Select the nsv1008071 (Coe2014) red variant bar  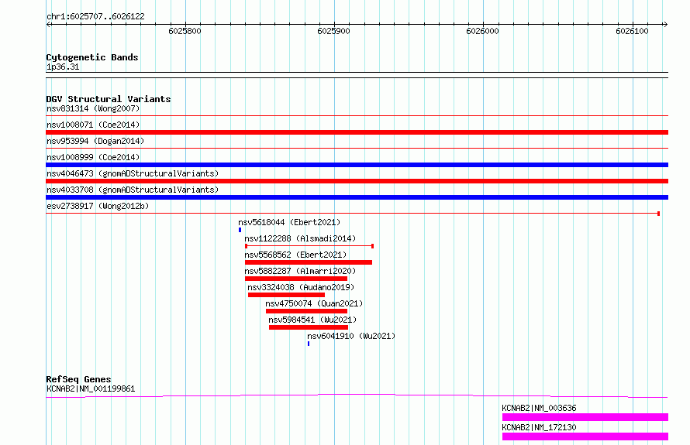point(357,132)
